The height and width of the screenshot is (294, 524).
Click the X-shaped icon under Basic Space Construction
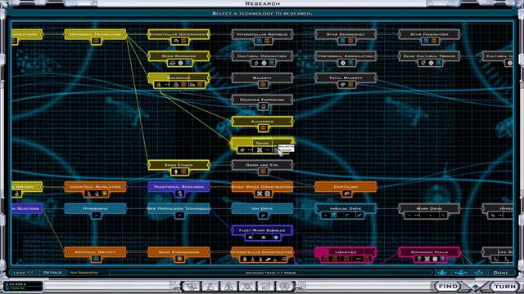click(x=259, y=194)
